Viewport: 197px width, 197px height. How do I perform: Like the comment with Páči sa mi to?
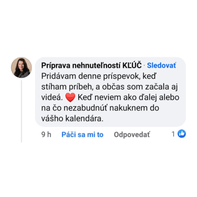(x=82, y=135)
